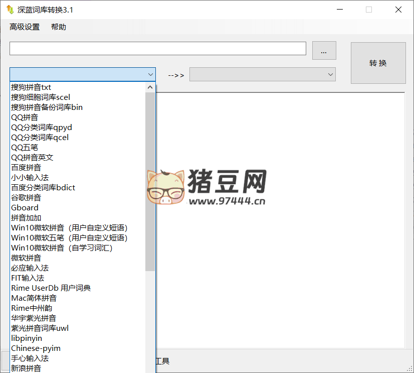Select 必应输入法
This screenshot has height=373, width=414.
78,268
